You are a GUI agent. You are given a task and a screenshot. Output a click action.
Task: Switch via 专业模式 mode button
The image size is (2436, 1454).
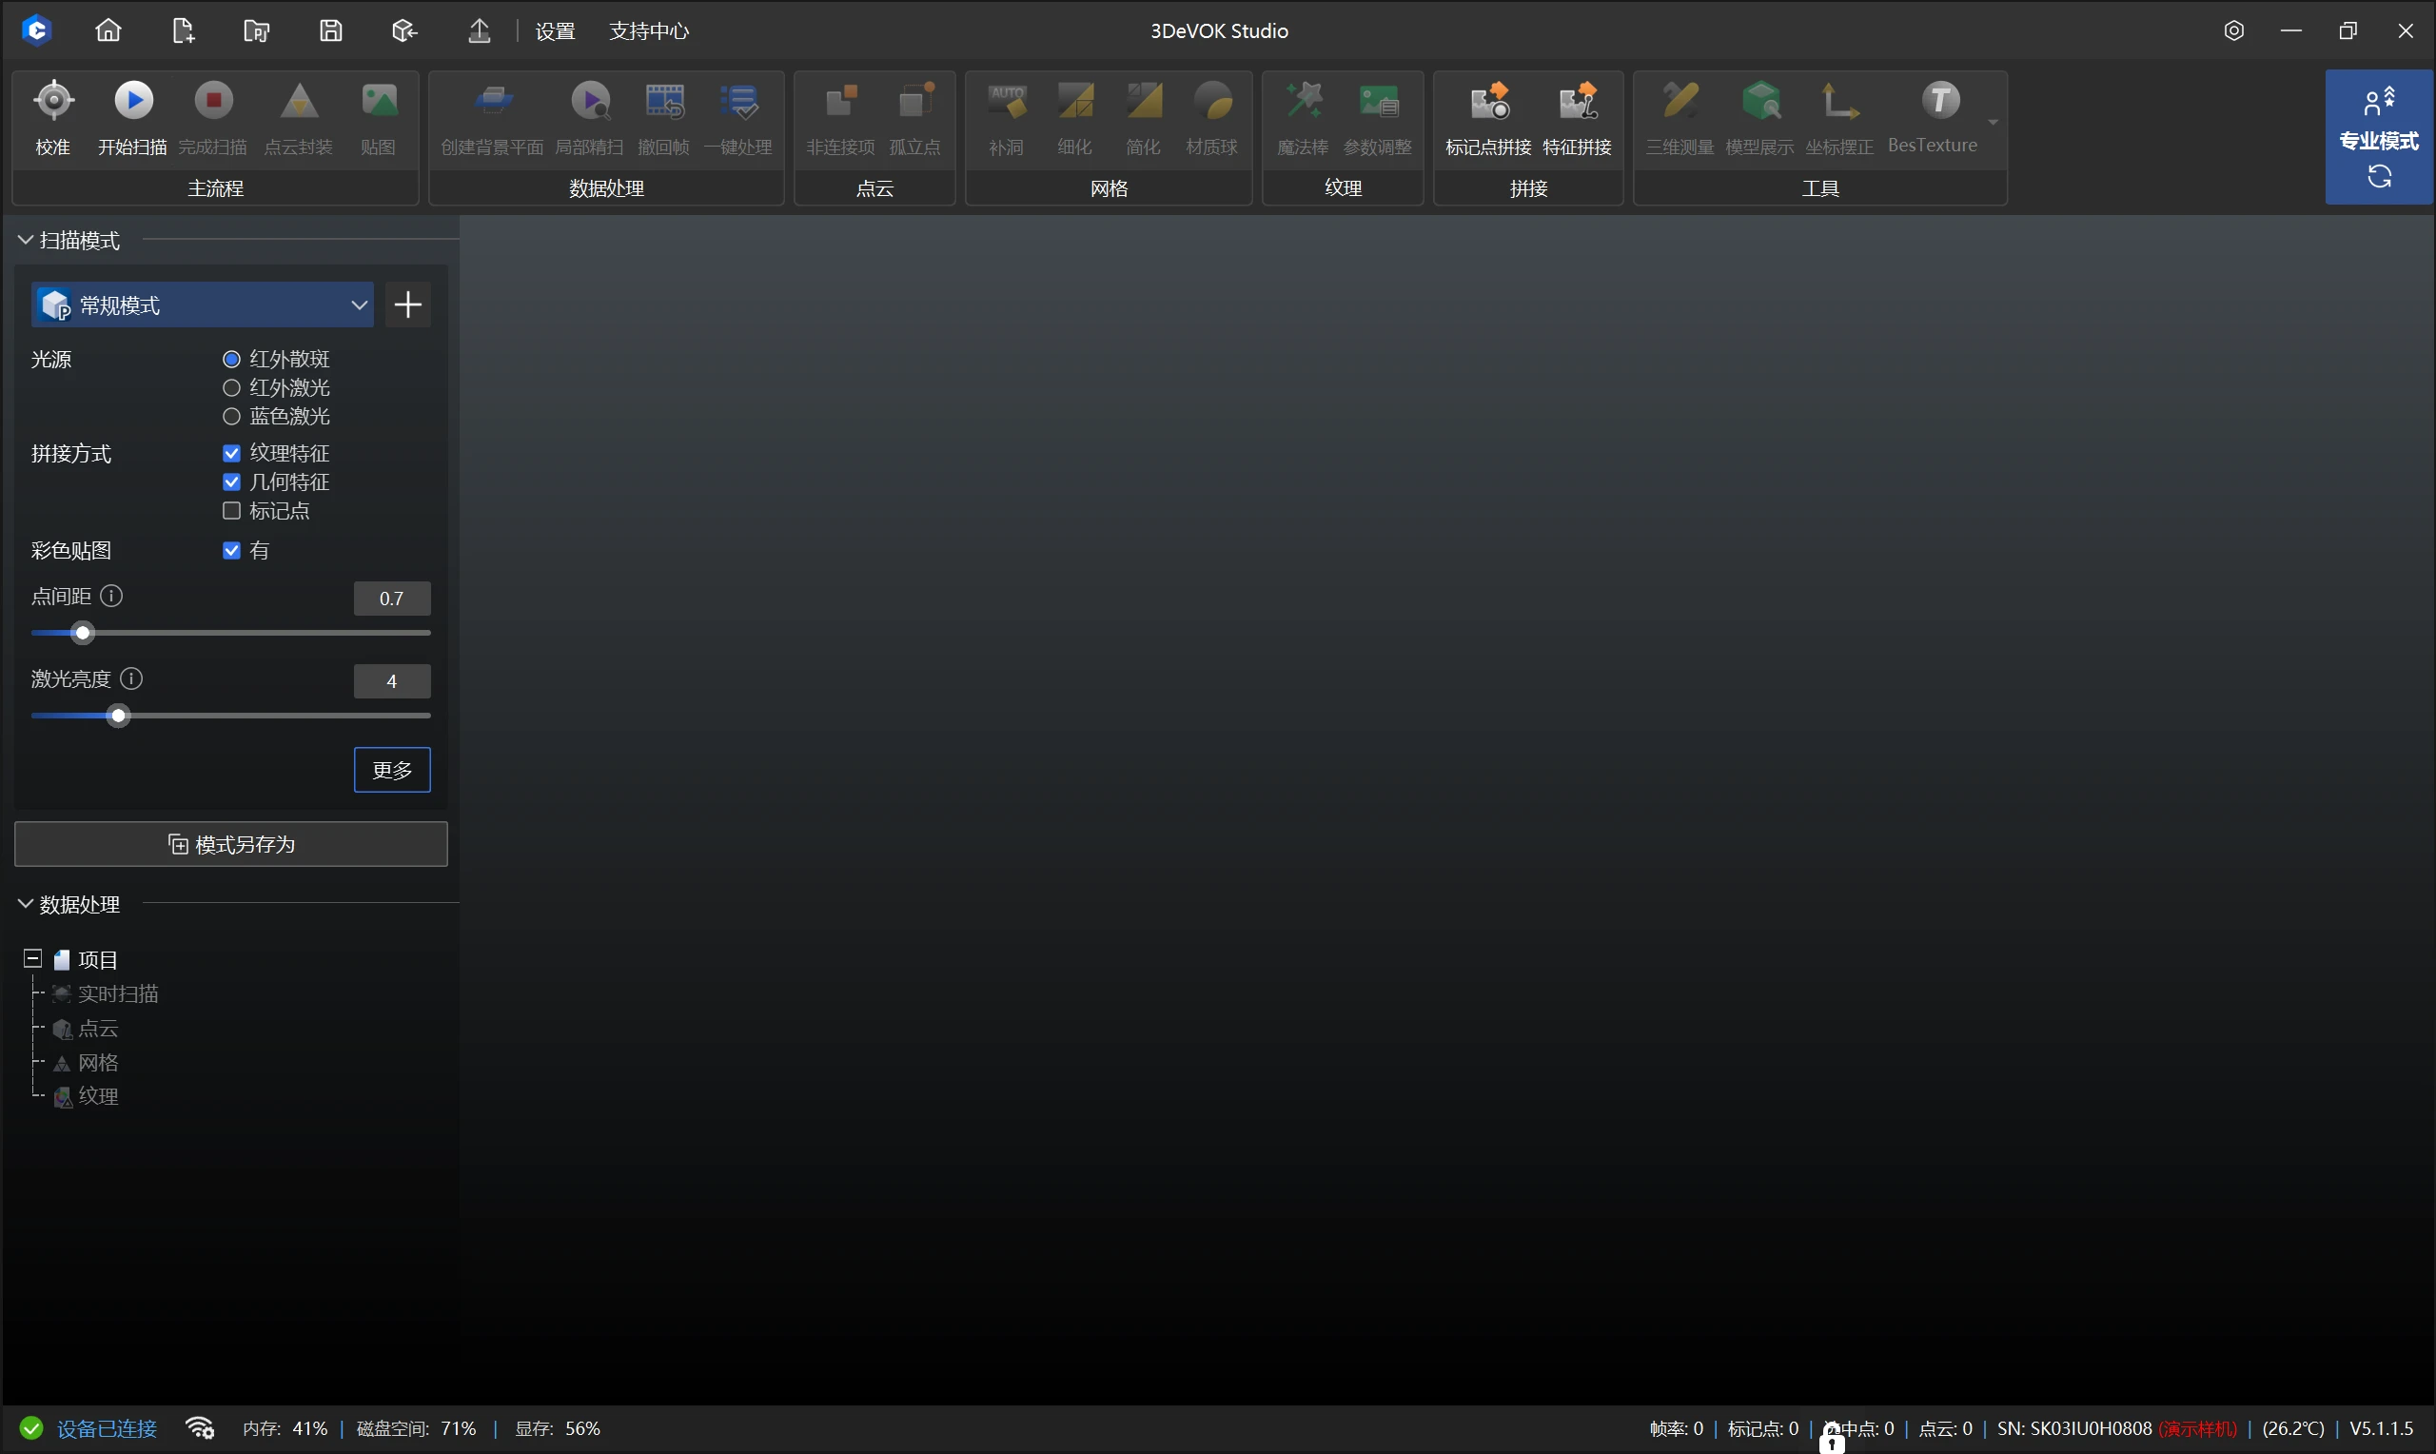coord(2378,137)
